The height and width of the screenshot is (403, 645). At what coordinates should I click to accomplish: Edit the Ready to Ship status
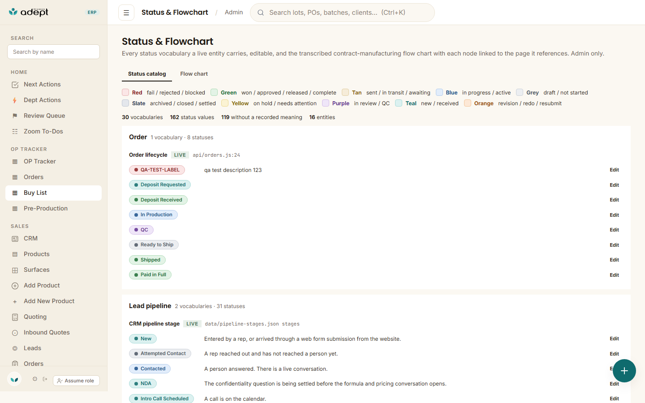614,245
